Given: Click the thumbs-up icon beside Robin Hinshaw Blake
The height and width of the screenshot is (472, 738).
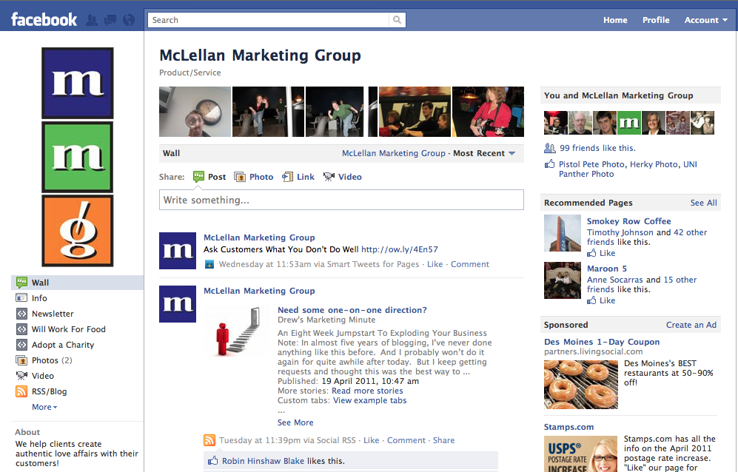Looking at the screenshot, I should 212,460.
